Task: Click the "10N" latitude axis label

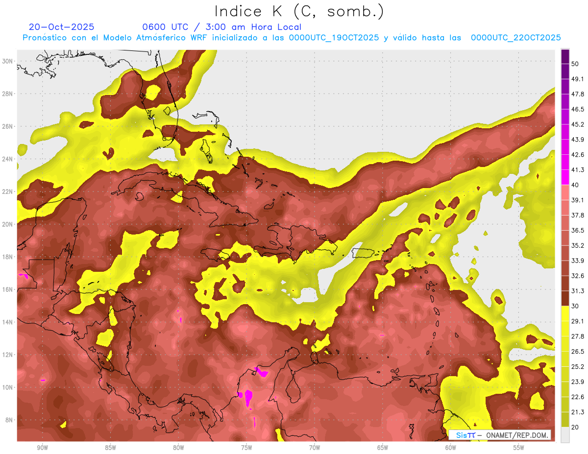Action: [7, 387]
